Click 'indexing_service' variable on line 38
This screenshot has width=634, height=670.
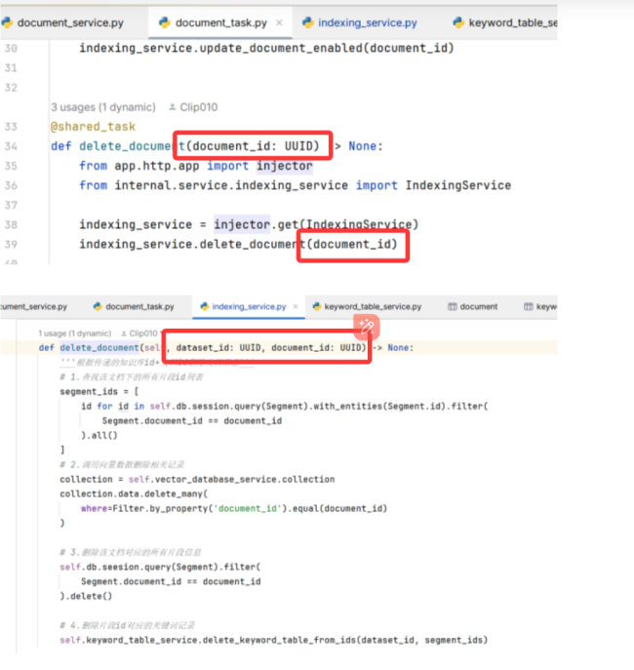136,224
